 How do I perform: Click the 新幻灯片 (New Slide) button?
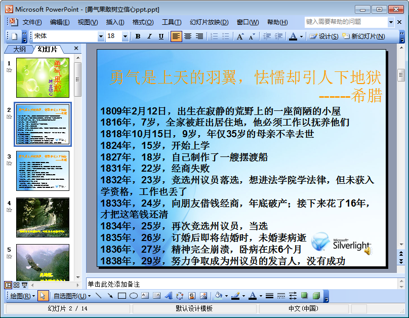coord(363,36)
